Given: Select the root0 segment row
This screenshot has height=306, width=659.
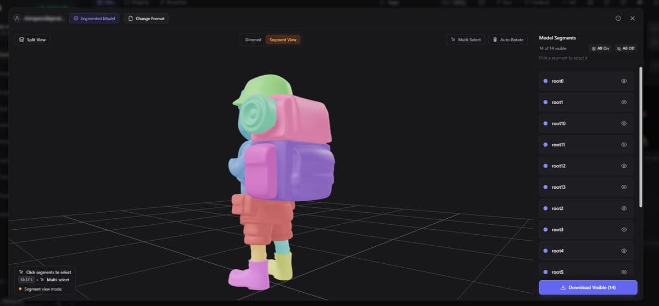Looking at the screenshot, I should tap(586, 81).
